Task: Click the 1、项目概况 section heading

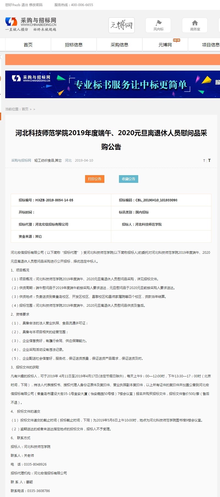Action: (20, 270)
